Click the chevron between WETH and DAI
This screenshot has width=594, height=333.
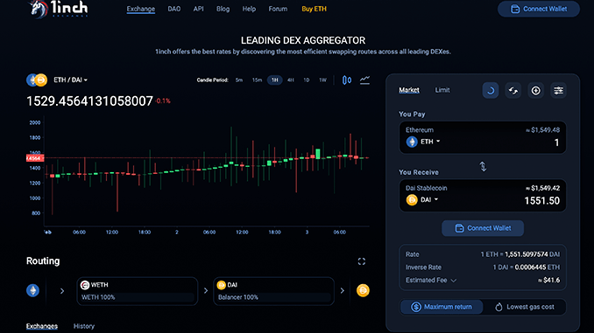(x=206, y=291)
